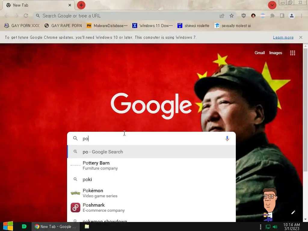Open the Windows 11 Dow… bookmark
Viewport: 308px width, 231px height.
152,26
